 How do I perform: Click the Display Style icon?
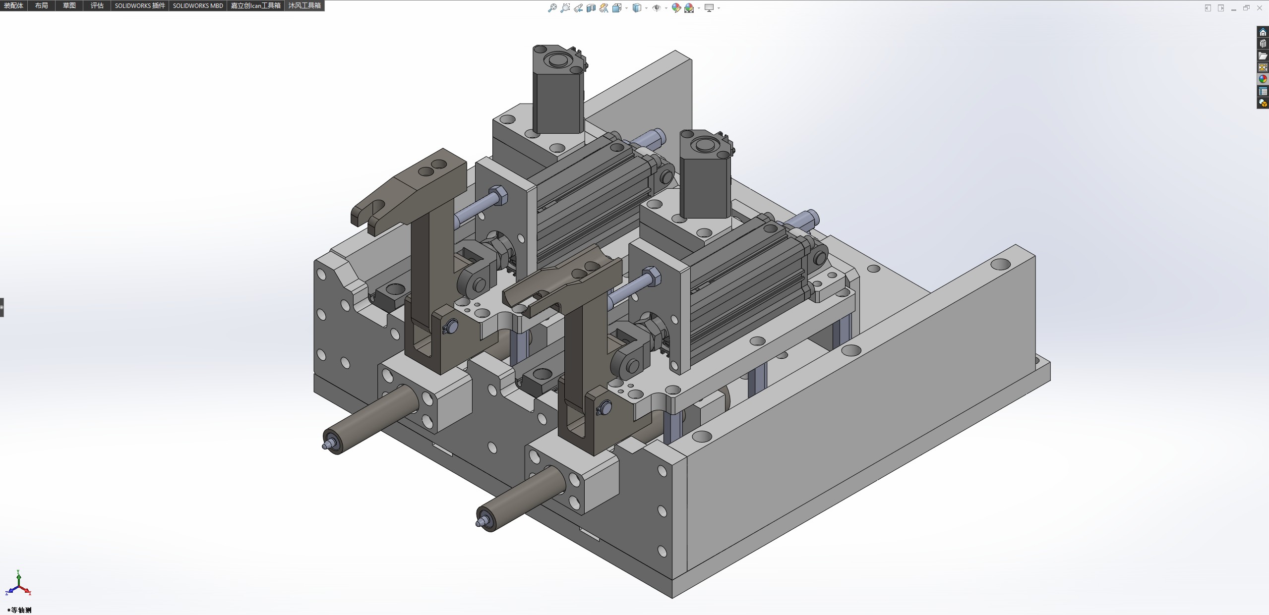point(637,8)
